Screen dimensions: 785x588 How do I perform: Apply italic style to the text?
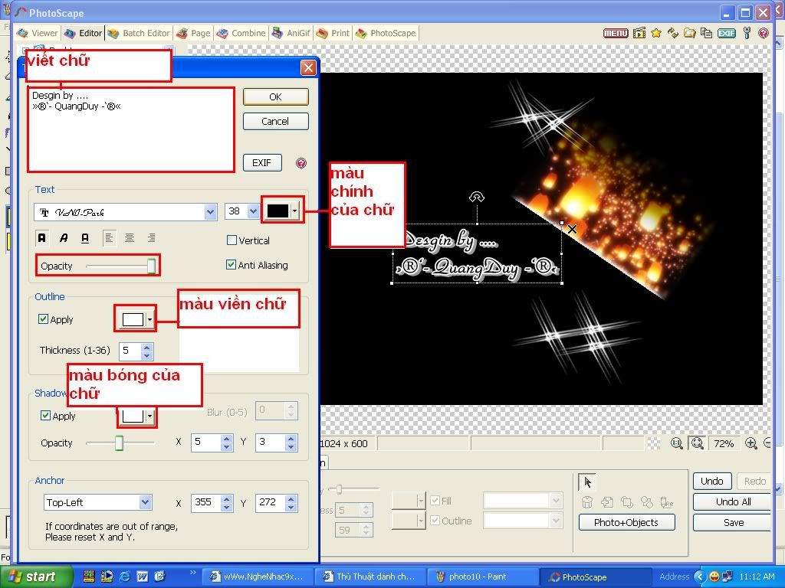point(64,238)
